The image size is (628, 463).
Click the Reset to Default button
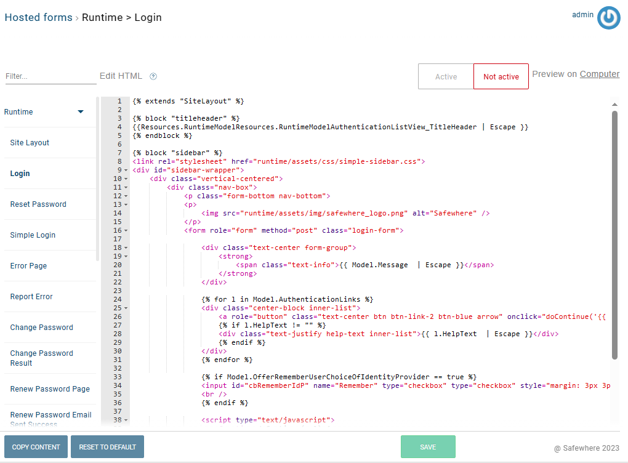tap(107, 447)
